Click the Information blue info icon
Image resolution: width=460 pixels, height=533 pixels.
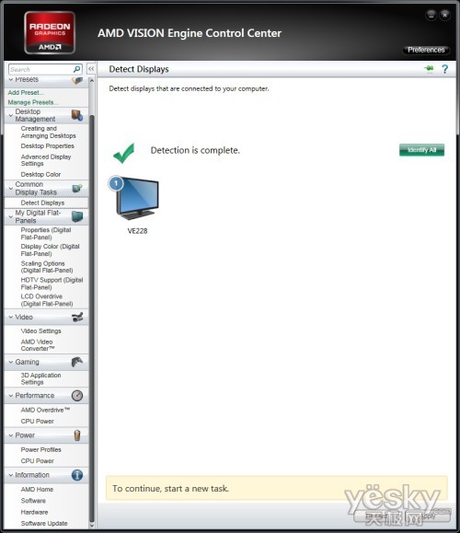[77, 474]
